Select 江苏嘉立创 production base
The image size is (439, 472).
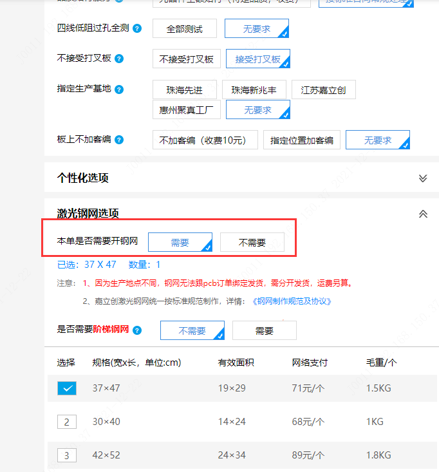[323, 90]
